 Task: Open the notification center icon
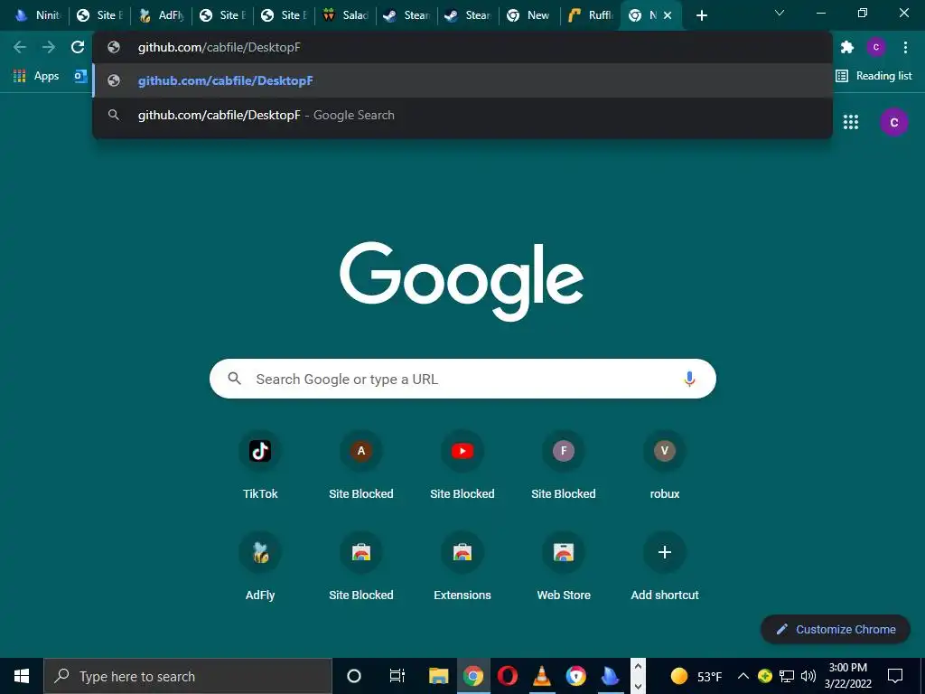click(895, 676)
